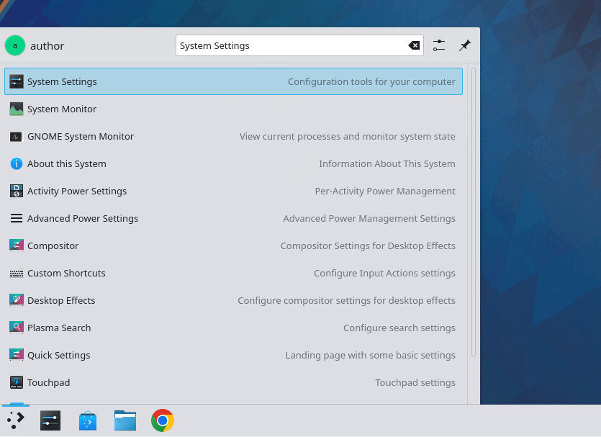The width and height of the screenshot is (601, 437).
Task: Select the Compositor entry
Action: coord(233,245)
